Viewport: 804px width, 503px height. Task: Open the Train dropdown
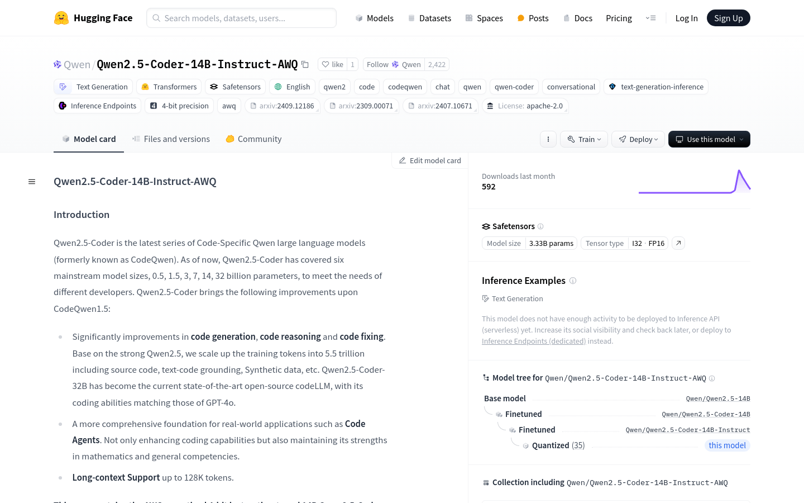click(x=583, y=139)
